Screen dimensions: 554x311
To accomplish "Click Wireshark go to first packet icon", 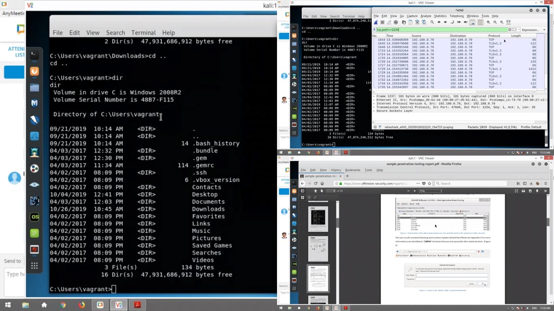I will [459, 22].
